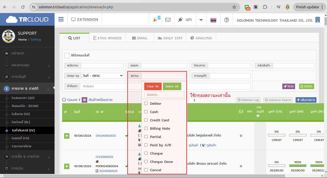Tick the Cheque status checkbox

pyautogui.click(x=146, y=153)
